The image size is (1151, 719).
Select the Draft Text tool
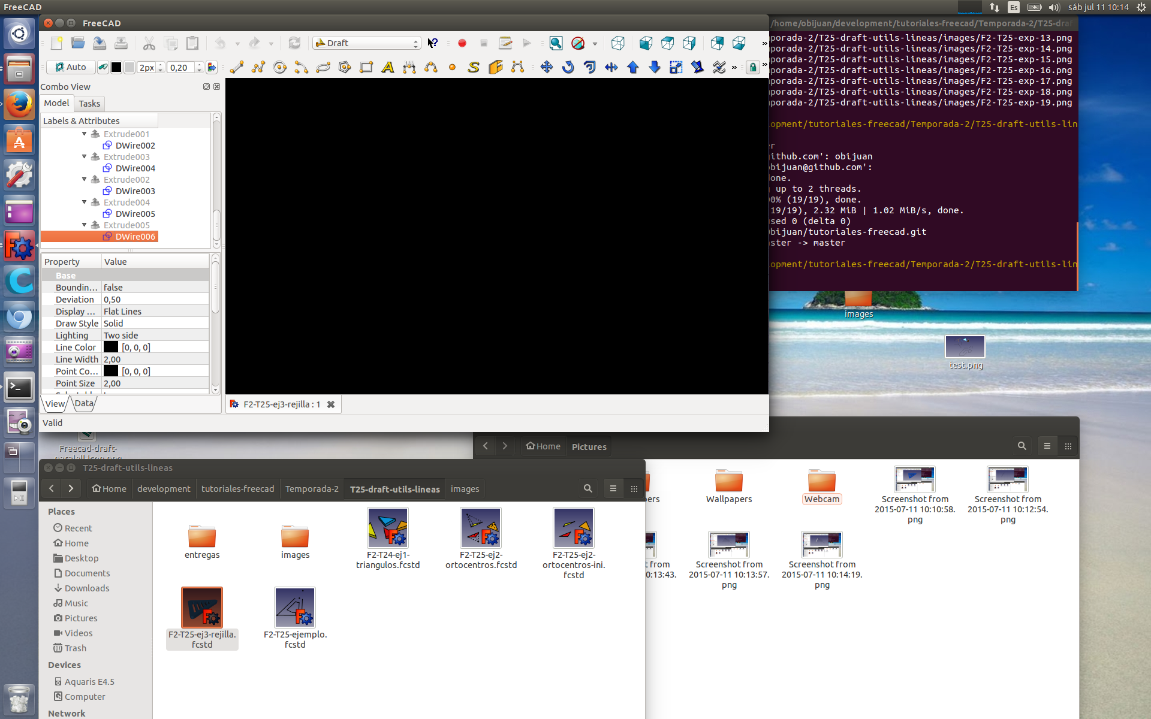click(388, 67)
